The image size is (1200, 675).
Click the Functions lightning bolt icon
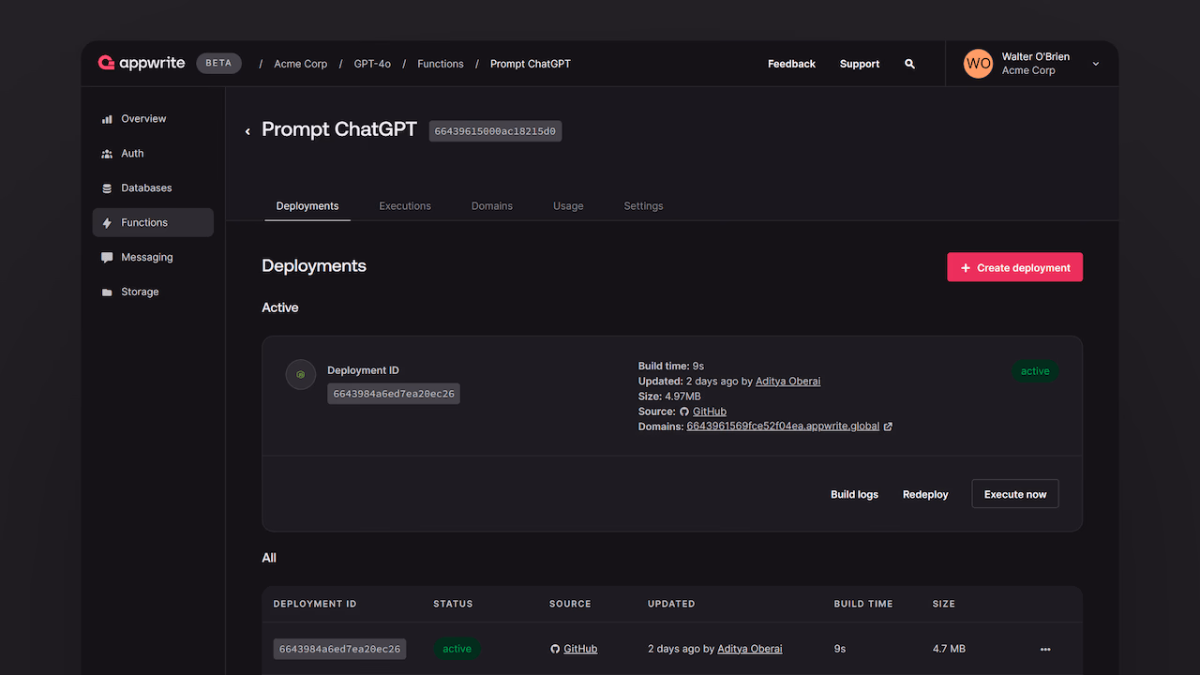(107, 223)
